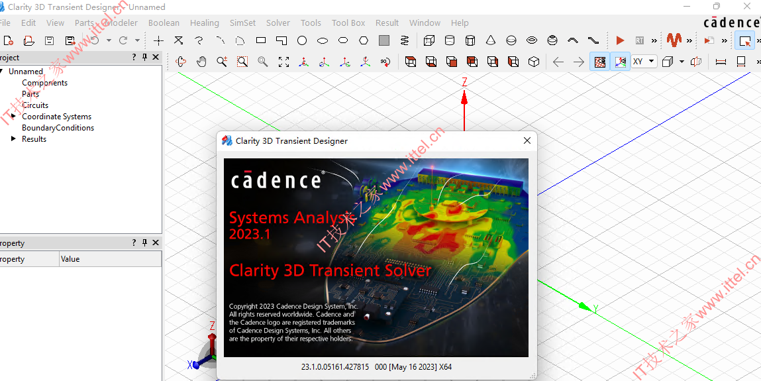Image resolution: width=761 pixels, height=381 pixels.
Task: Click the RT toolbar icon
Action: point(640,41)
